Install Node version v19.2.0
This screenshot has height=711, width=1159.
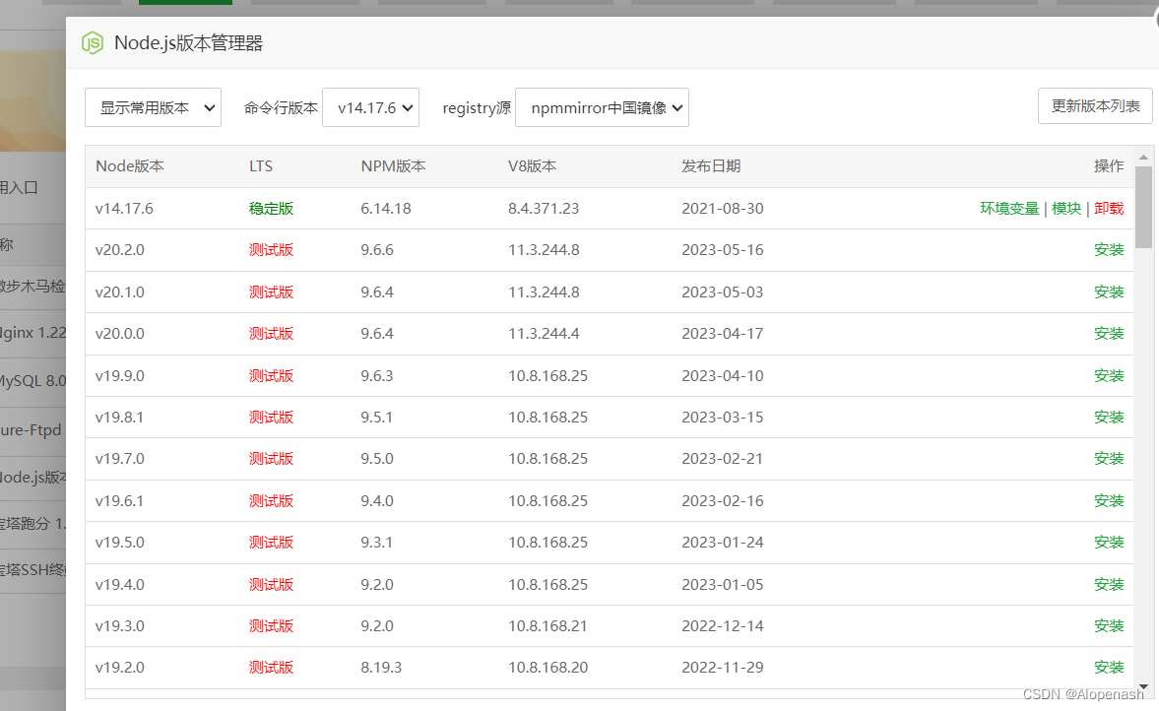pyautogui.click(x=1109, y=667)
